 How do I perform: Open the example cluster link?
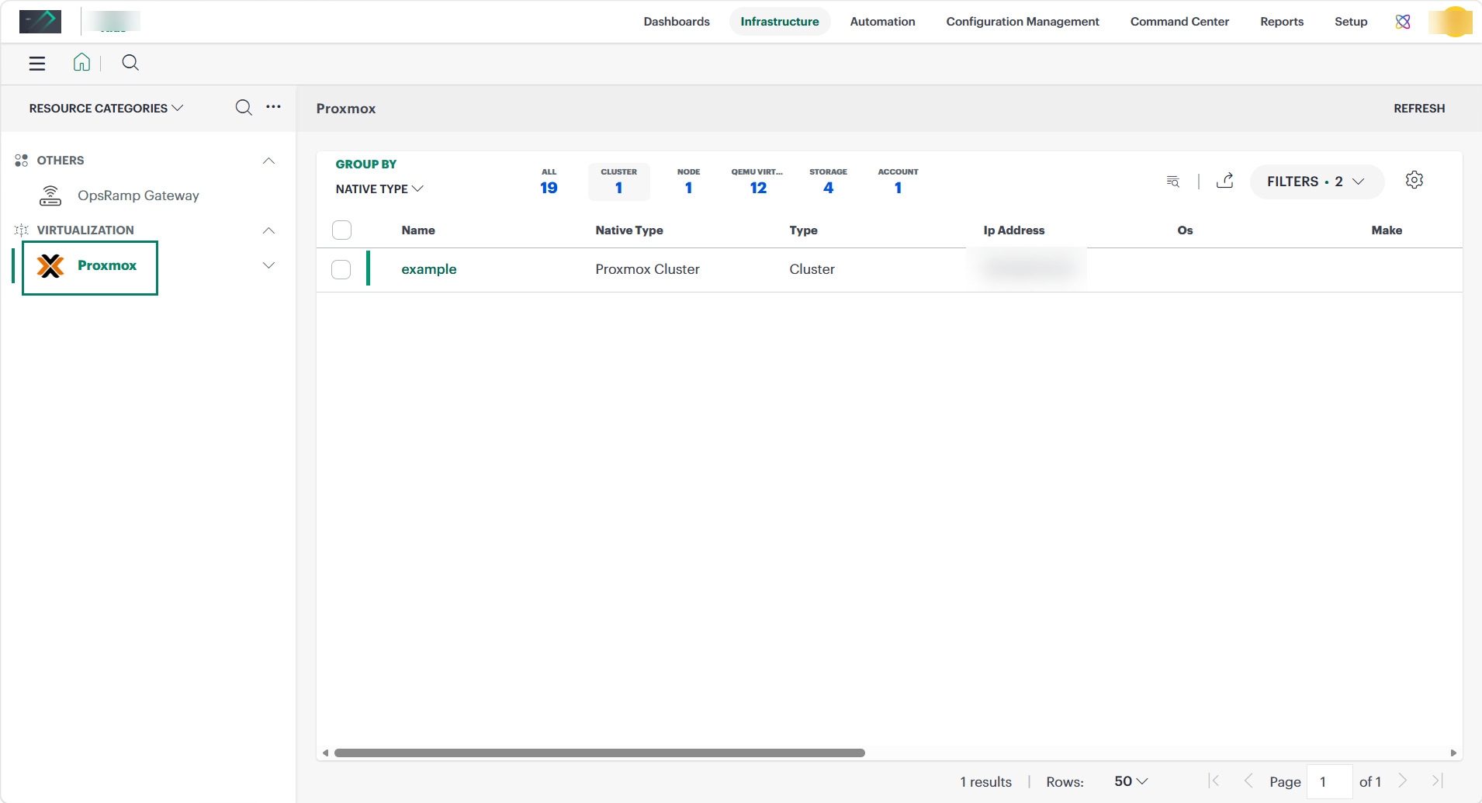click(429, 269)
